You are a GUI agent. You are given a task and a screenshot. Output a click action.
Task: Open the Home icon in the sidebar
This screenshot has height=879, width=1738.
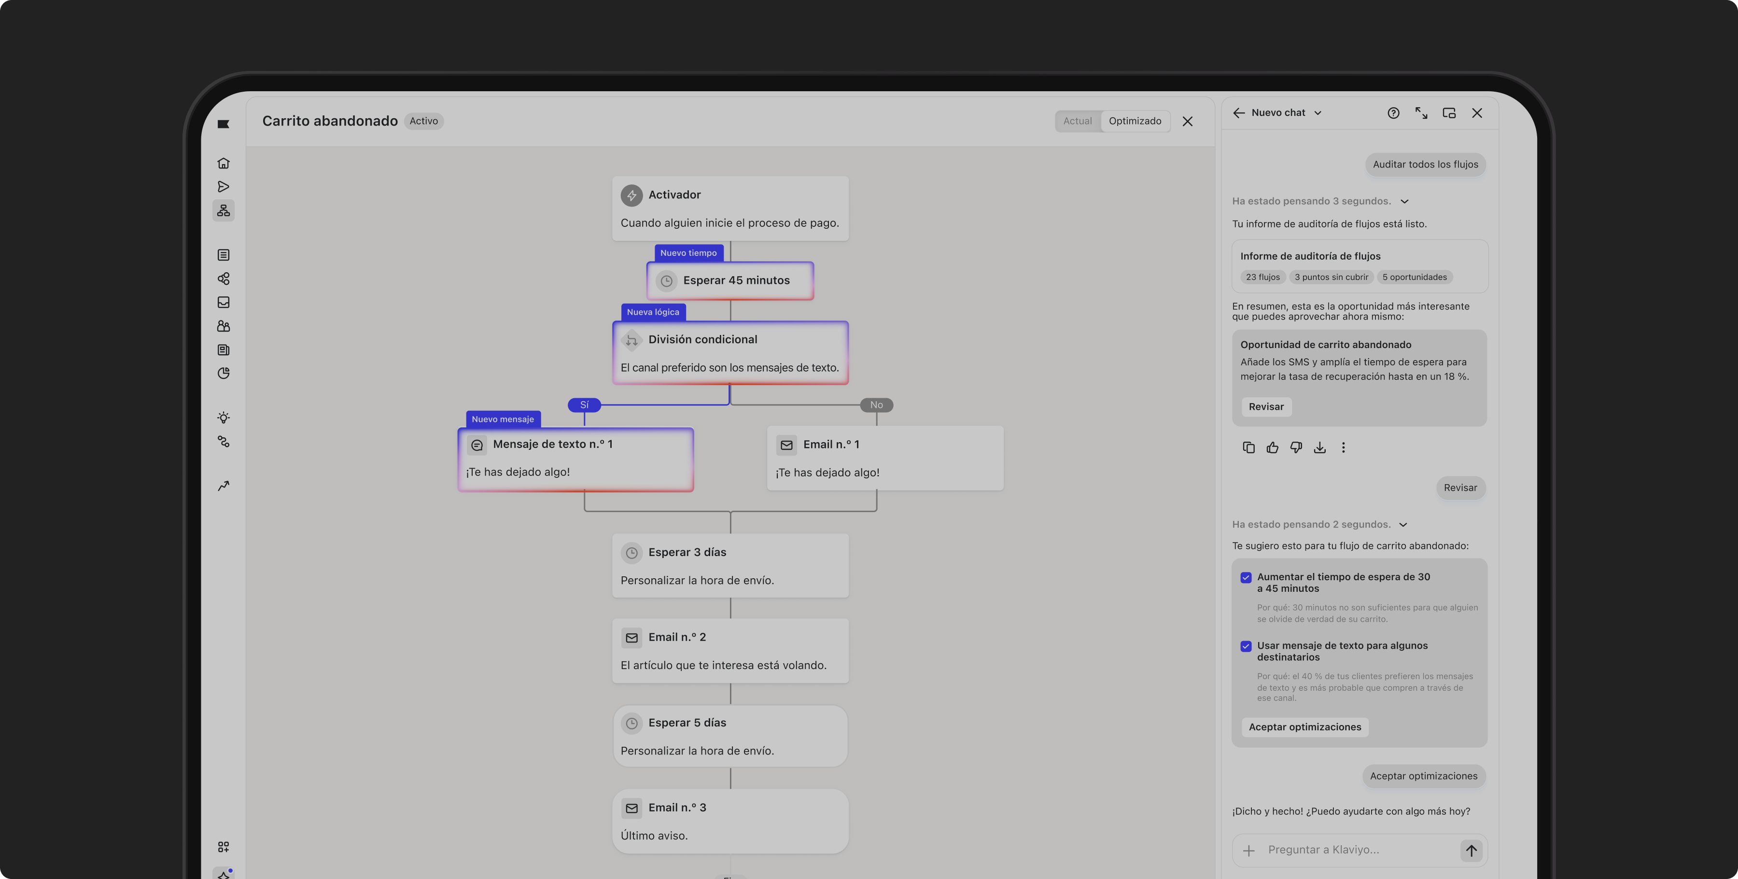(x=224, y=163)
